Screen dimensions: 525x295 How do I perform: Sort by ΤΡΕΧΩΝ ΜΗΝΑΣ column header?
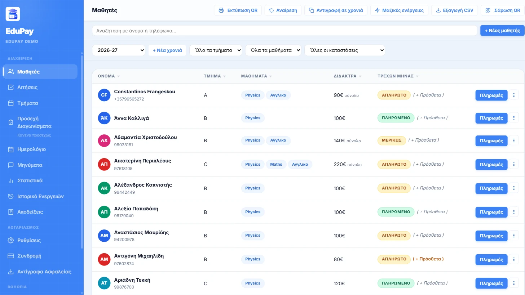click(x=398, y=76)
